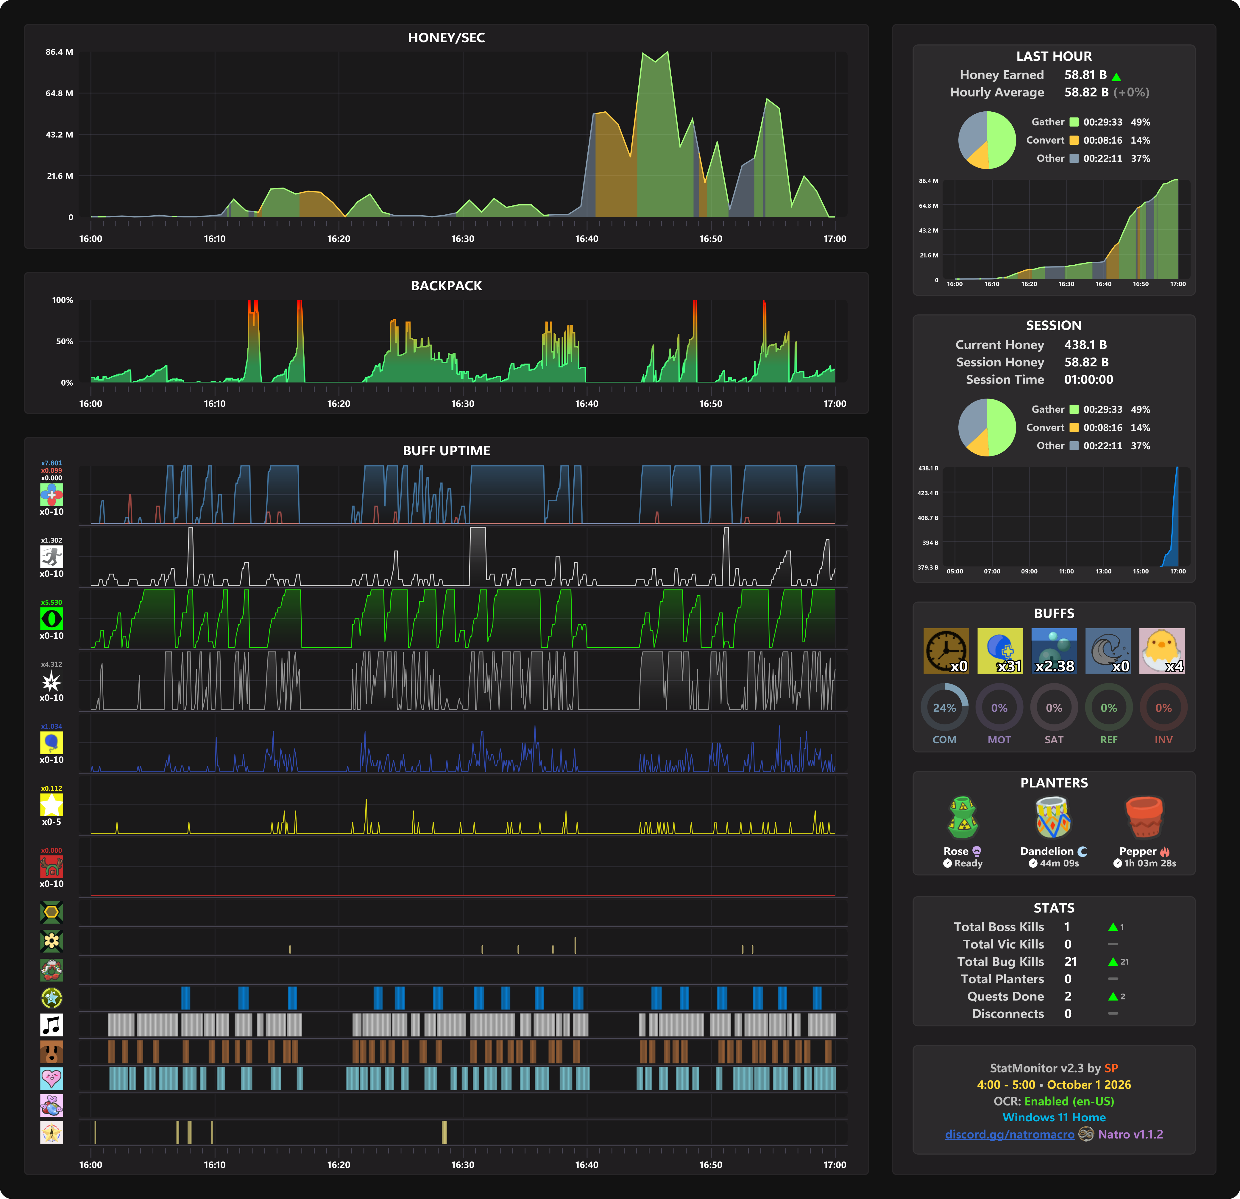Screen dimensions: 1240x1199
Task: Click the wave buff icon showing x0
Action: (1108, 651)
